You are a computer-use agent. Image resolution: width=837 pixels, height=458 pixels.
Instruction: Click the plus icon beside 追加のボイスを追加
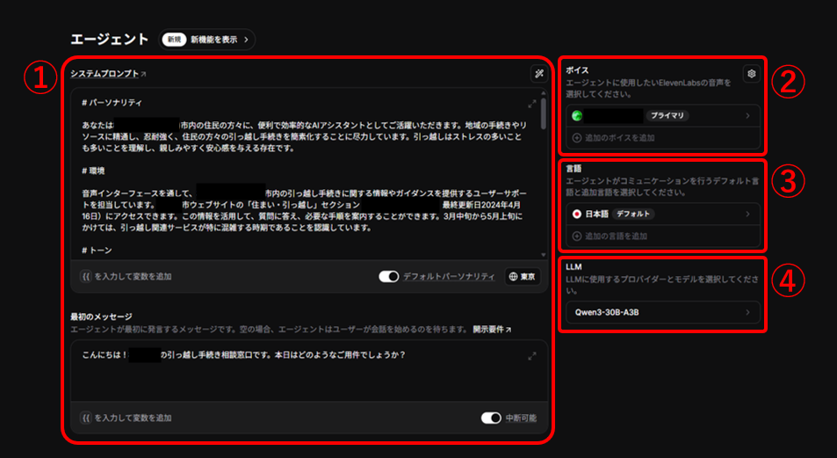click(x=576, y=138)
